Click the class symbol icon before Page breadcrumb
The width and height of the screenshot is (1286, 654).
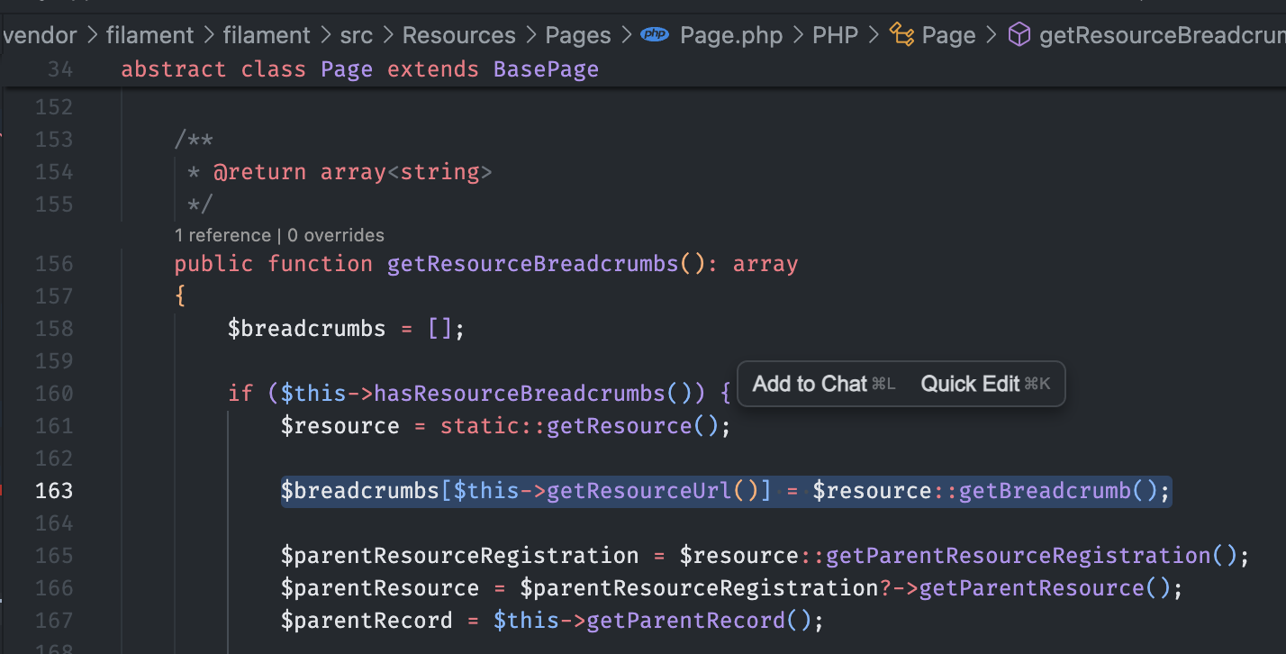click(901, 35)
